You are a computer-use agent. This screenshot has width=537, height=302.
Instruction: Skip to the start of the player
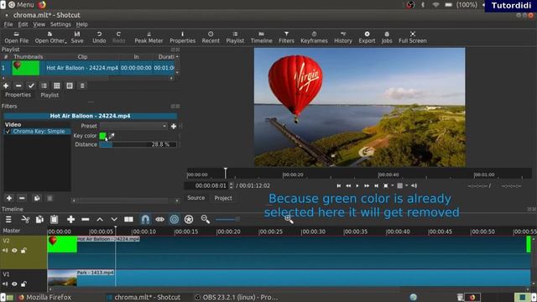point(339,185)
